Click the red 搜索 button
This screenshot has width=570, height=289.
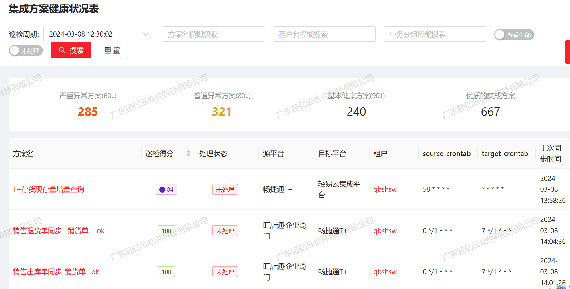(x=71, y=50)
